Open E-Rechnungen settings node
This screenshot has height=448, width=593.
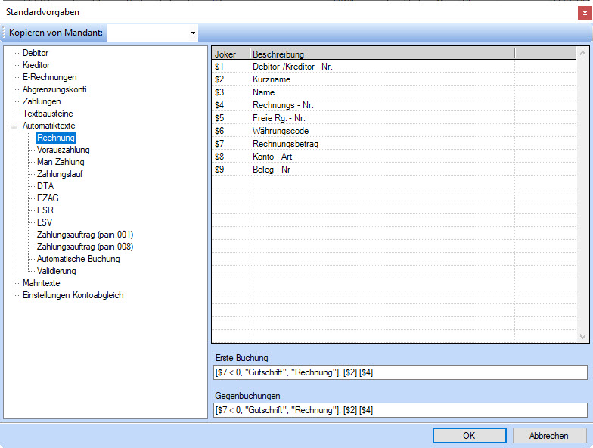[49, 77]
